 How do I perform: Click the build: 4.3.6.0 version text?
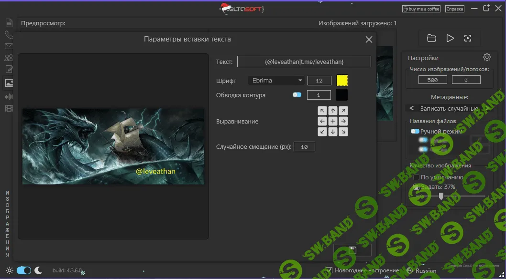[67, 270]
